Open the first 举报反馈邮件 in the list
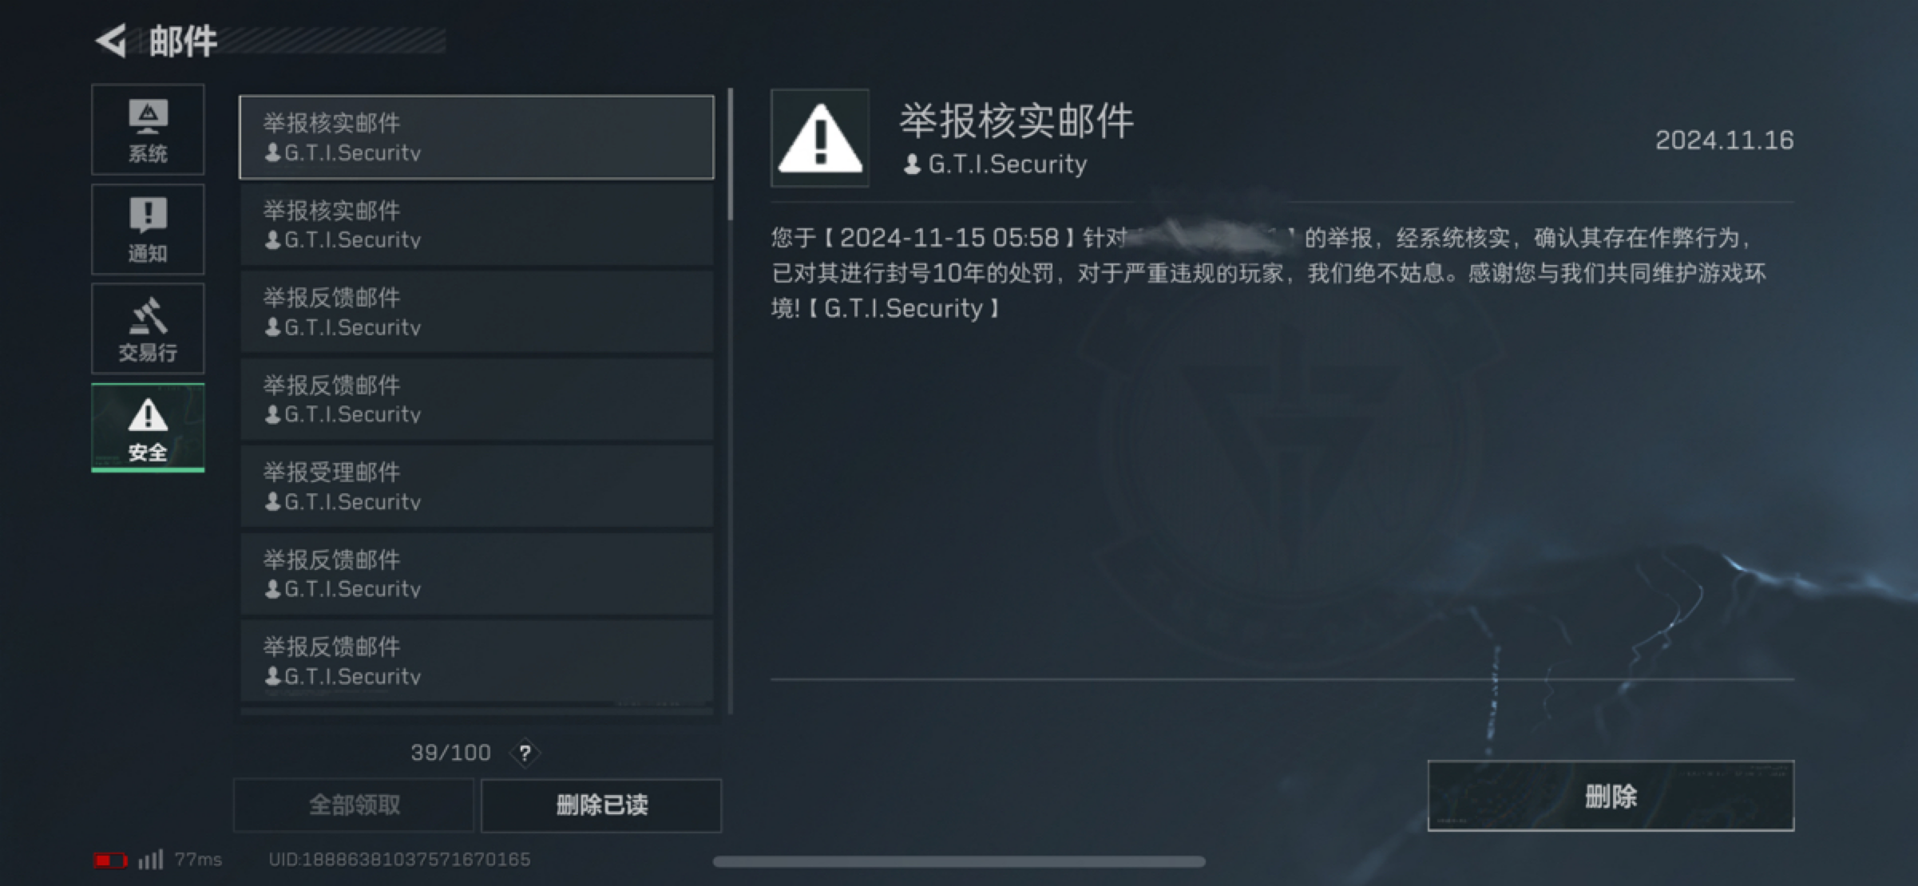The width and height of the screenshot is (1918, 886). 477,311
